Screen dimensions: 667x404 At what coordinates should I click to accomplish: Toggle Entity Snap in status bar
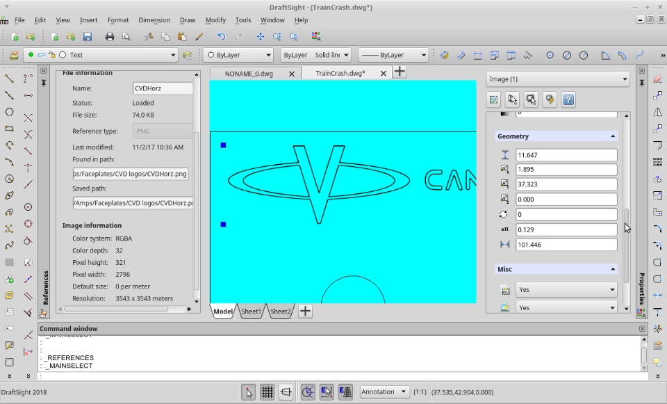pos(327,392)
